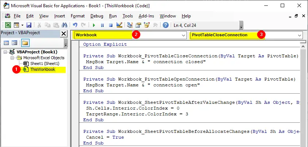This screenshot has width=308, height=147.
Task: Expand the PivotTableCloseConnection procedure dropdown
Action: tap(300, 35)
